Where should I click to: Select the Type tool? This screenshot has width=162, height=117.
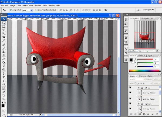4,77
